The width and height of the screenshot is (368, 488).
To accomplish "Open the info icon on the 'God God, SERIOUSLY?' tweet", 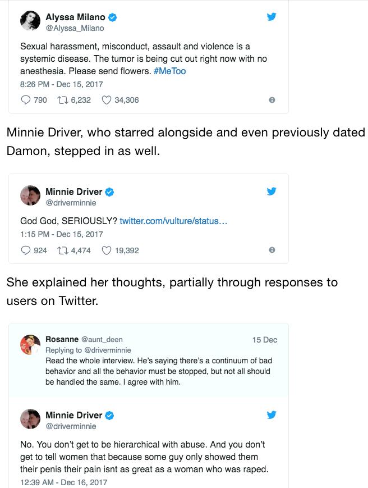I will coord(272,250).
